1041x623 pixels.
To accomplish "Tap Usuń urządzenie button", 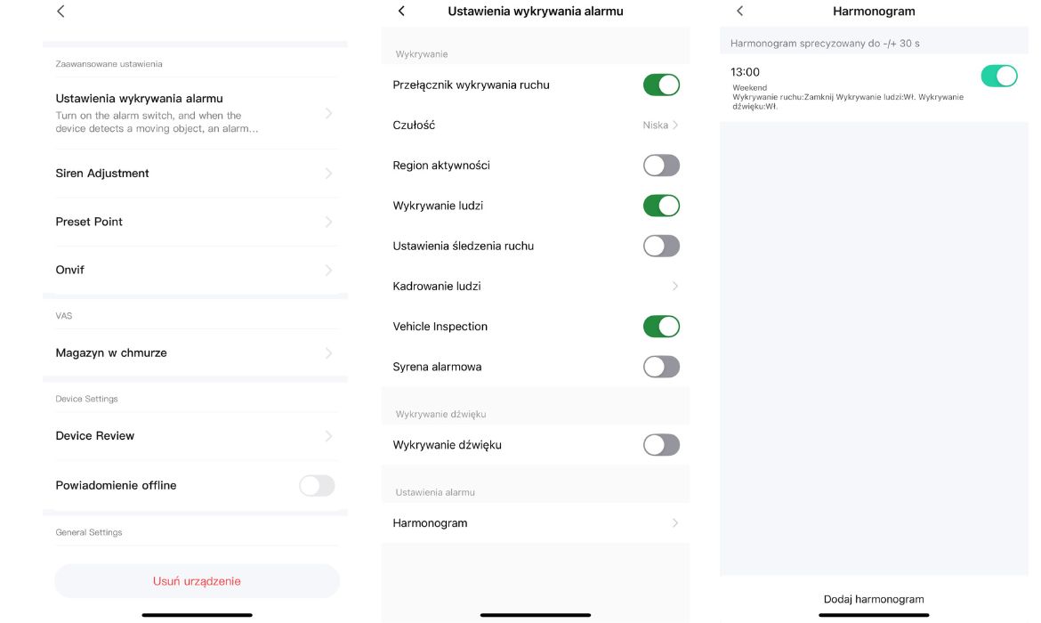I will tap(197, 581).
